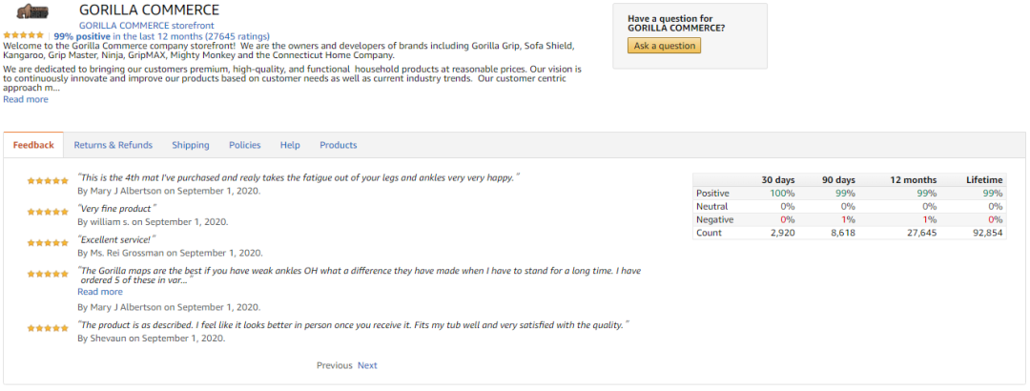Go to the Policies tab
The image size is (1030, 391).
tap(244, 145)
